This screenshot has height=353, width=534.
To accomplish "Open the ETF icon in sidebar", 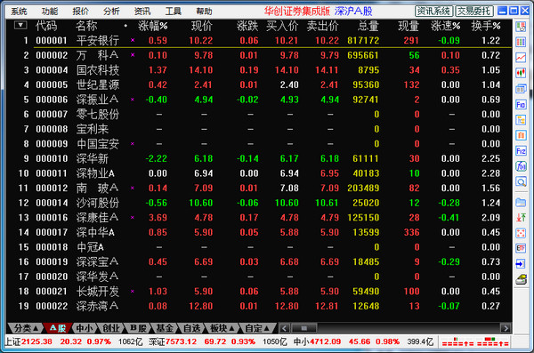I will 521,248.
